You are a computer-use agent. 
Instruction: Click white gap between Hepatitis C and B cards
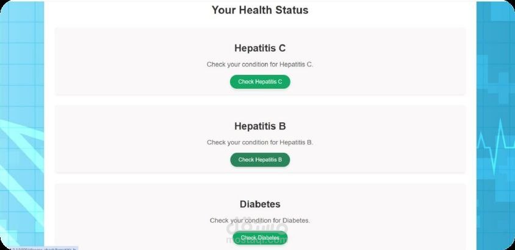point(260,100)
